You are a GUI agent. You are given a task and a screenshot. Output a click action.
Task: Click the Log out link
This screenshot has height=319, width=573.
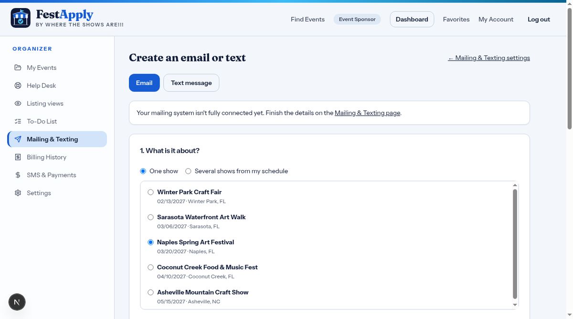539,20
